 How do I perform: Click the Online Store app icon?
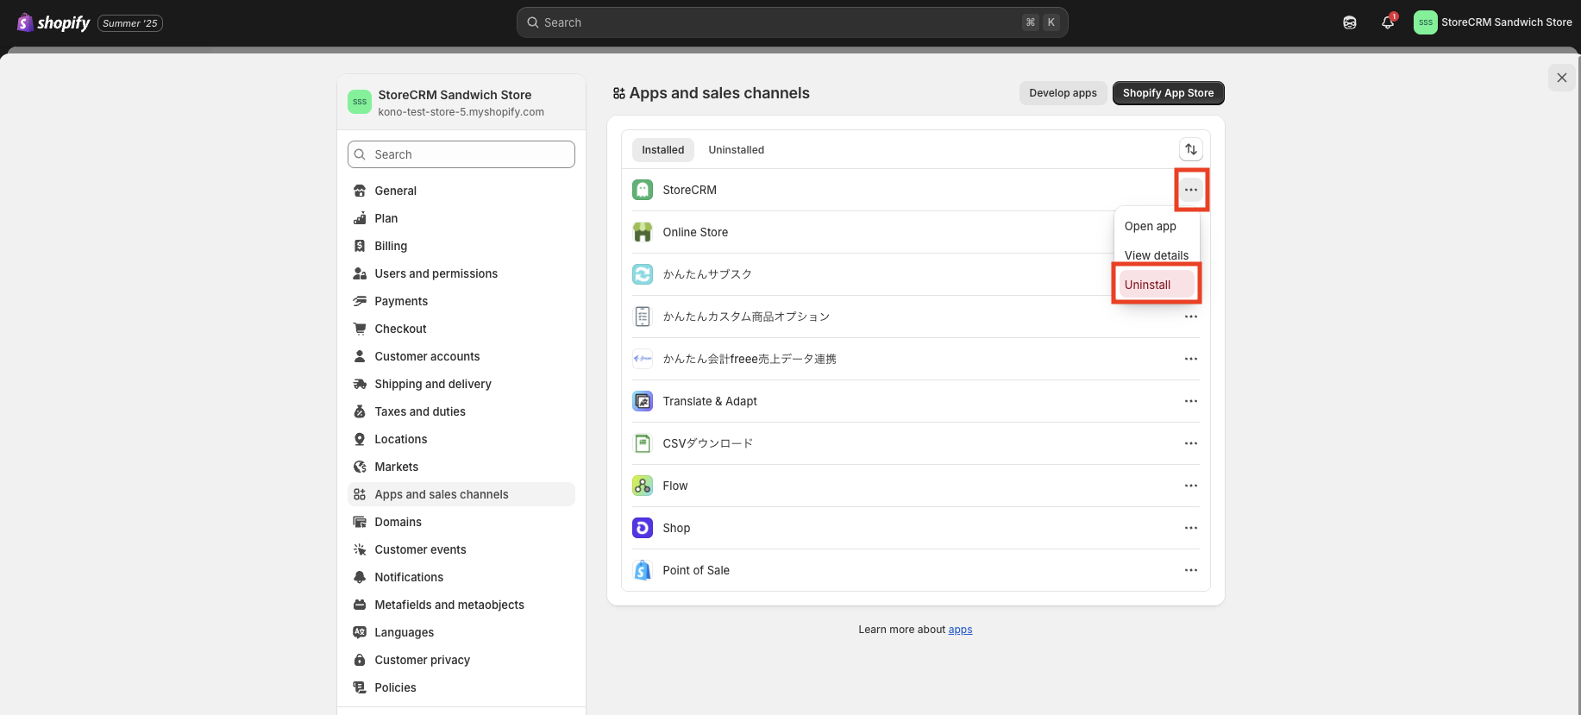pos(643,232)
